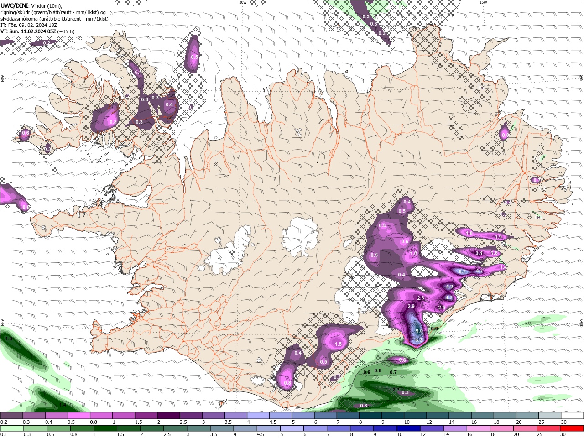Click the 20W longitude label

[243, 2]
